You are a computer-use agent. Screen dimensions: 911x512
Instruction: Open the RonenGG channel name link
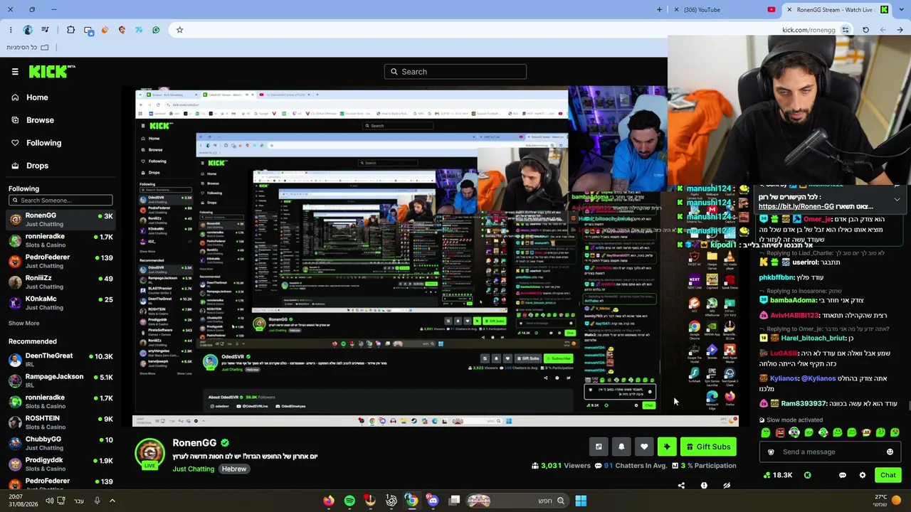pyautogui.click(x=194, y=443)
